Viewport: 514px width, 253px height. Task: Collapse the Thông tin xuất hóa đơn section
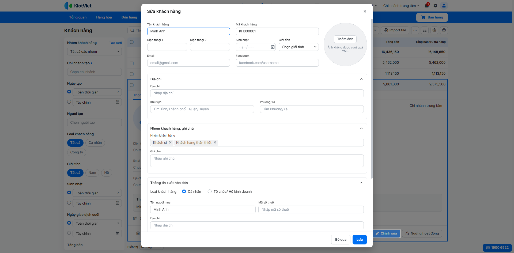(361, 183)
